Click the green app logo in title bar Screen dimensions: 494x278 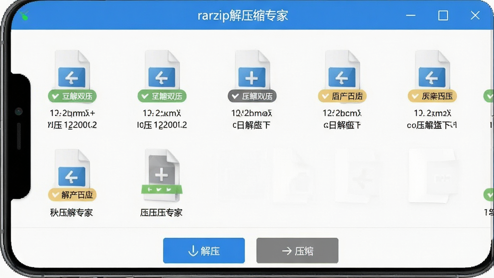click(x=24, y=15)
